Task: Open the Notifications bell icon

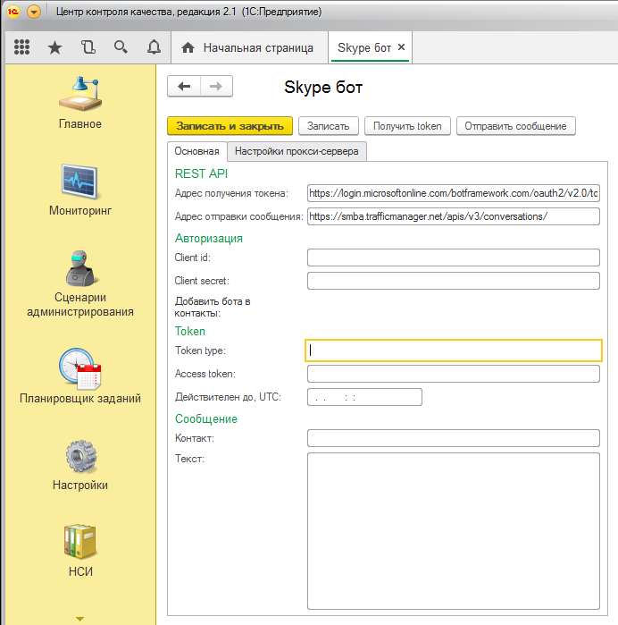Action: pyautogui.click(x=154, y=47)
